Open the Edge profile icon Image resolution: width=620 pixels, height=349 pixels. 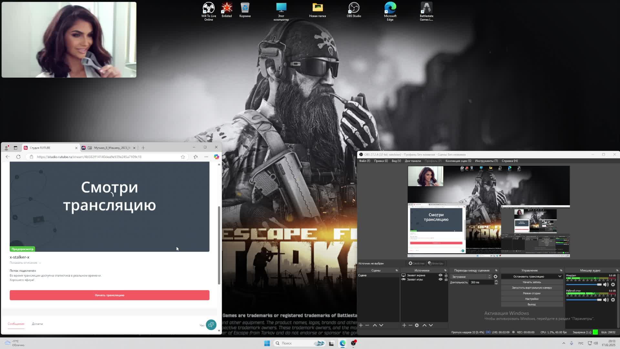[6, 148]
